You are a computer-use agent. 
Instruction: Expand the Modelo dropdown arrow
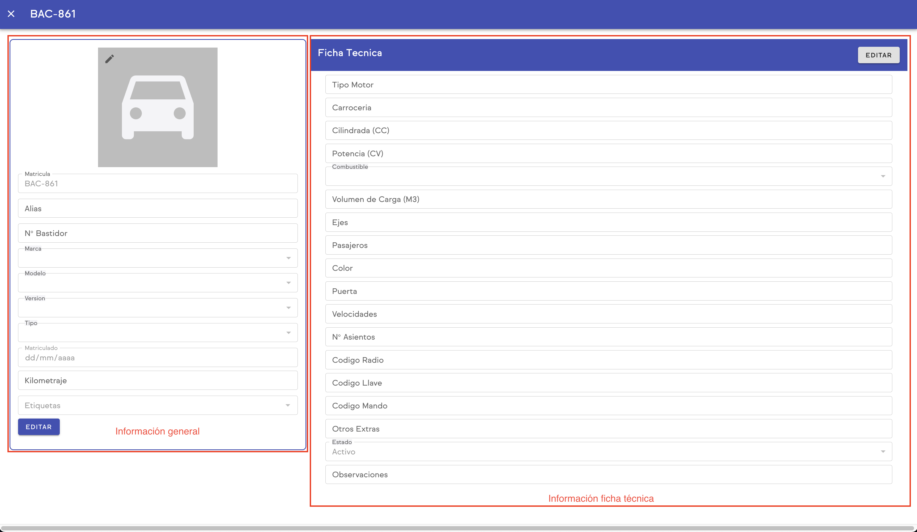[x=288, y=283]
